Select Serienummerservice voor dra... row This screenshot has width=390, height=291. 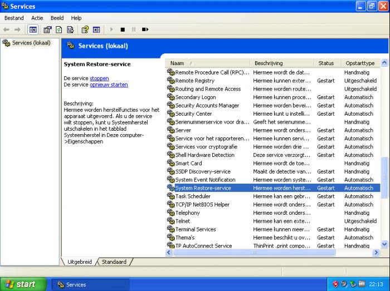click(273, 122)
